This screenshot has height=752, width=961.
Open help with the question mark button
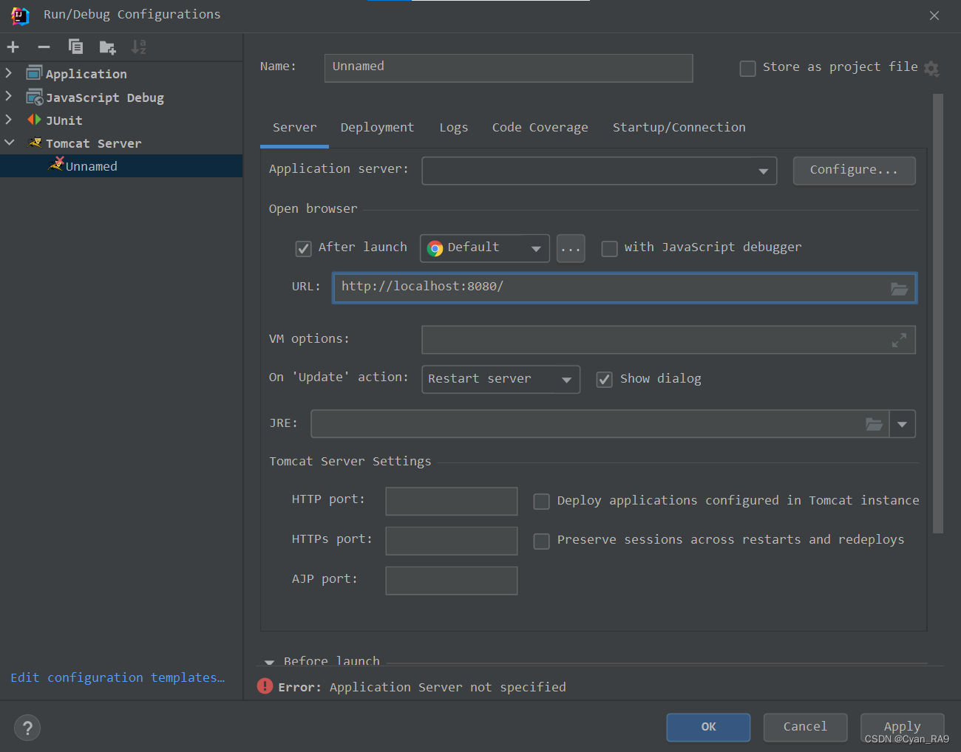coord(27,728)
